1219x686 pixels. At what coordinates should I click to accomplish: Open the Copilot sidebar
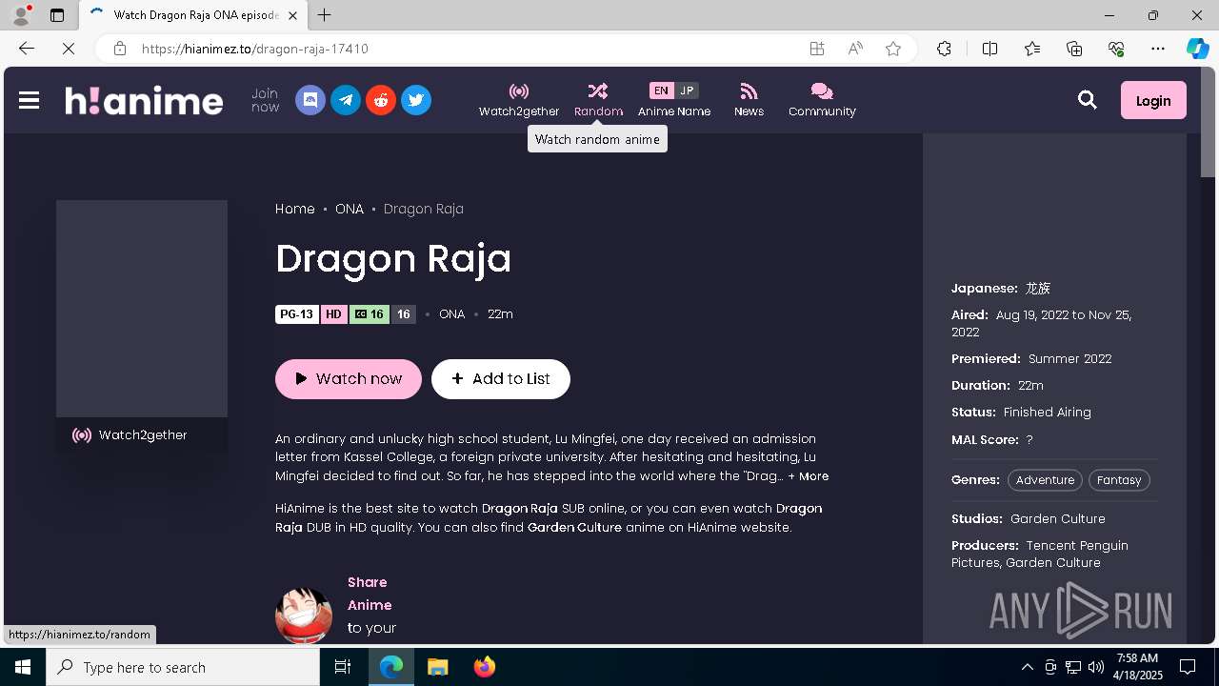pyautogui.click(x=1197, y=49)
